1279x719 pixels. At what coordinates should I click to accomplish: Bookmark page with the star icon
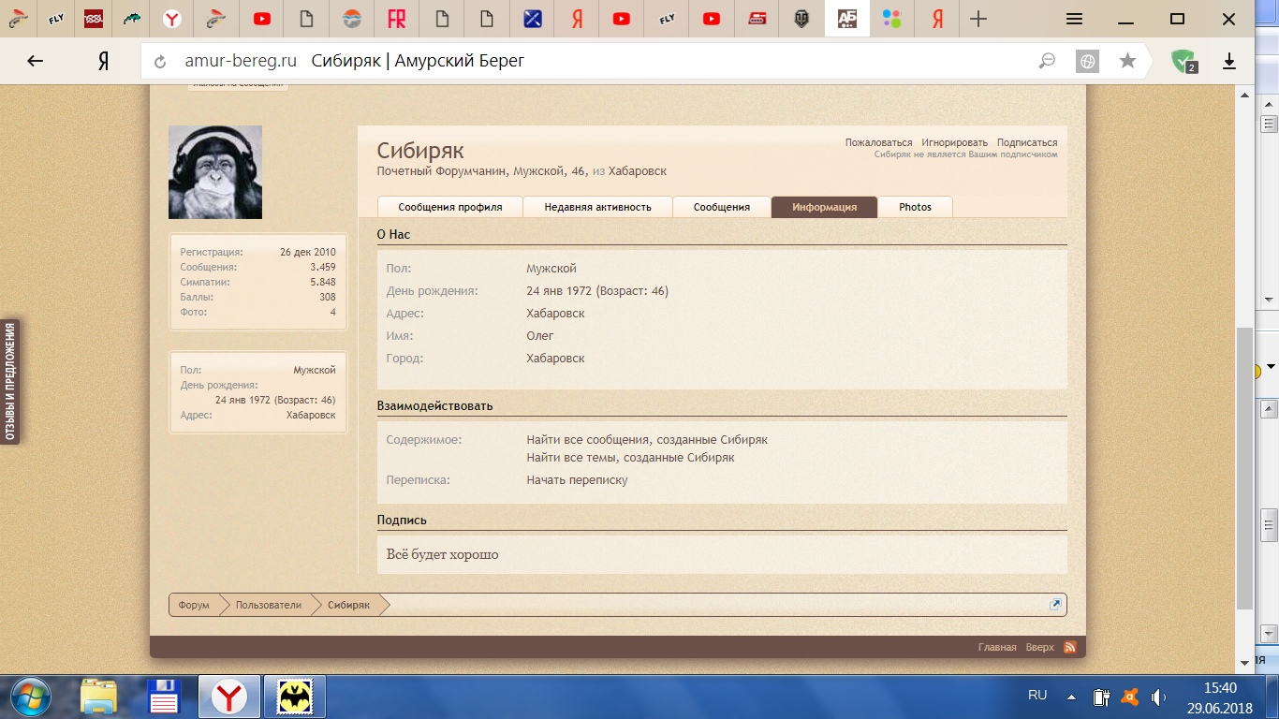click(1127, 61)
